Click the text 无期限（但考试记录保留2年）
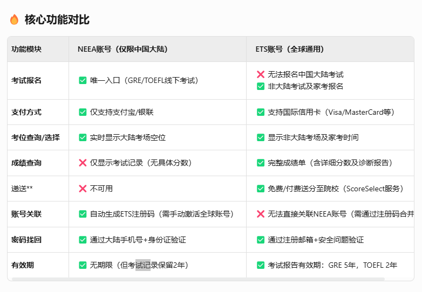Screen dimensions: 422x292 click(x=139, y=265)
